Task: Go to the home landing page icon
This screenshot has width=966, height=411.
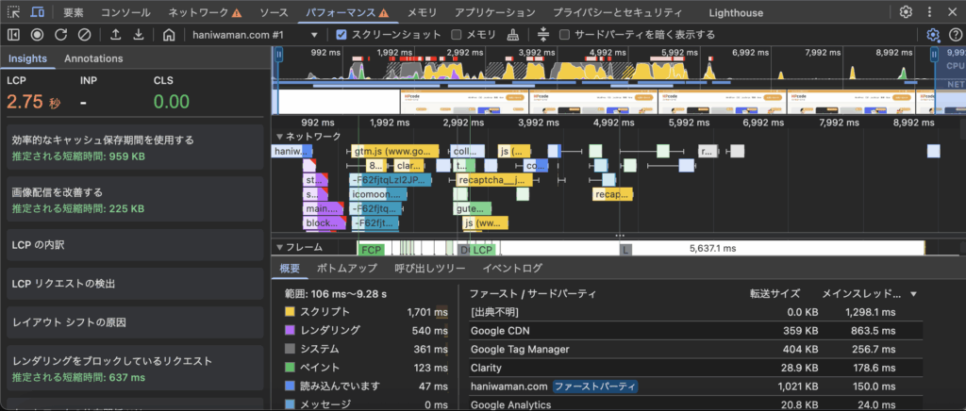Action: point(169,35)
